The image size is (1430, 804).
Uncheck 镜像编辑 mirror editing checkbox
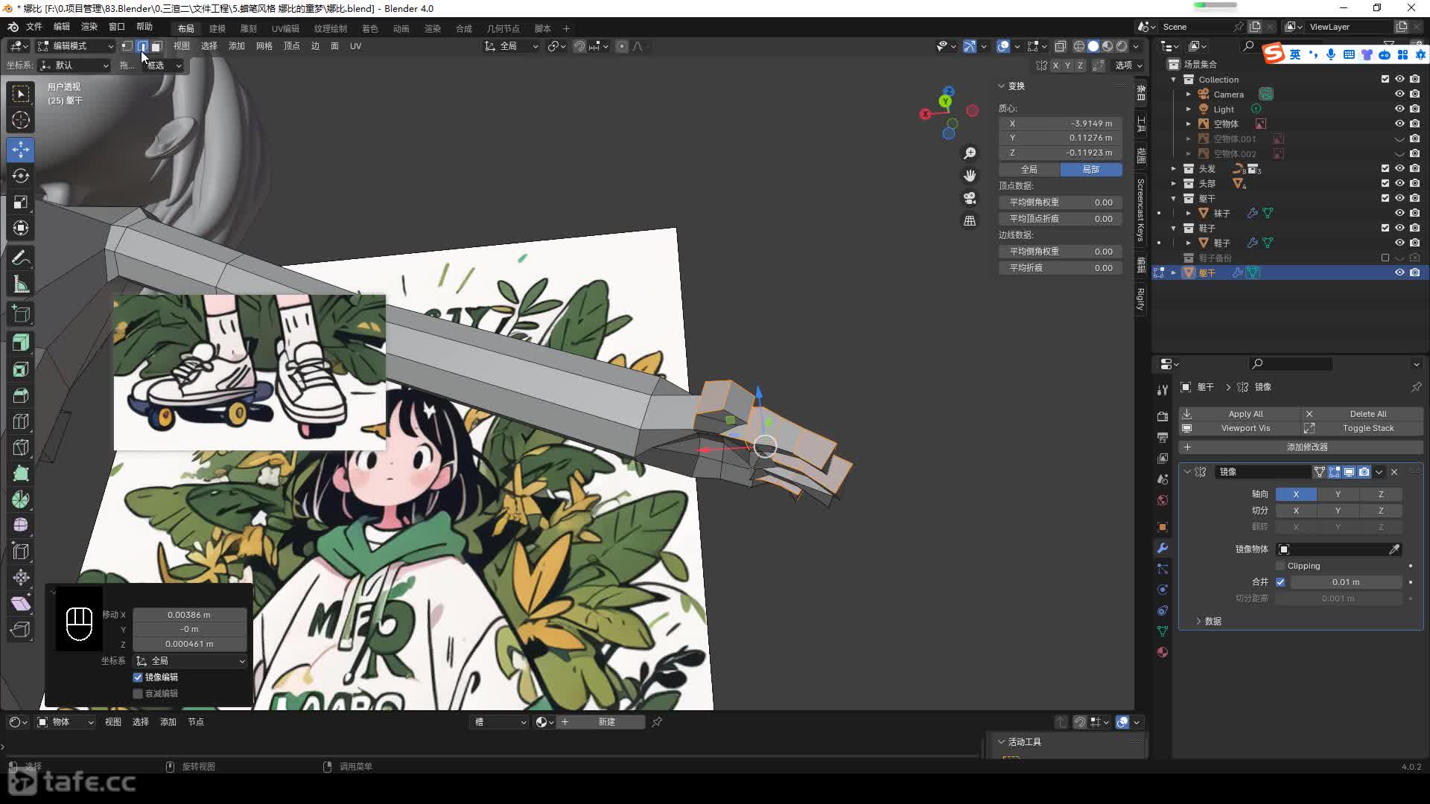point(138,677)
